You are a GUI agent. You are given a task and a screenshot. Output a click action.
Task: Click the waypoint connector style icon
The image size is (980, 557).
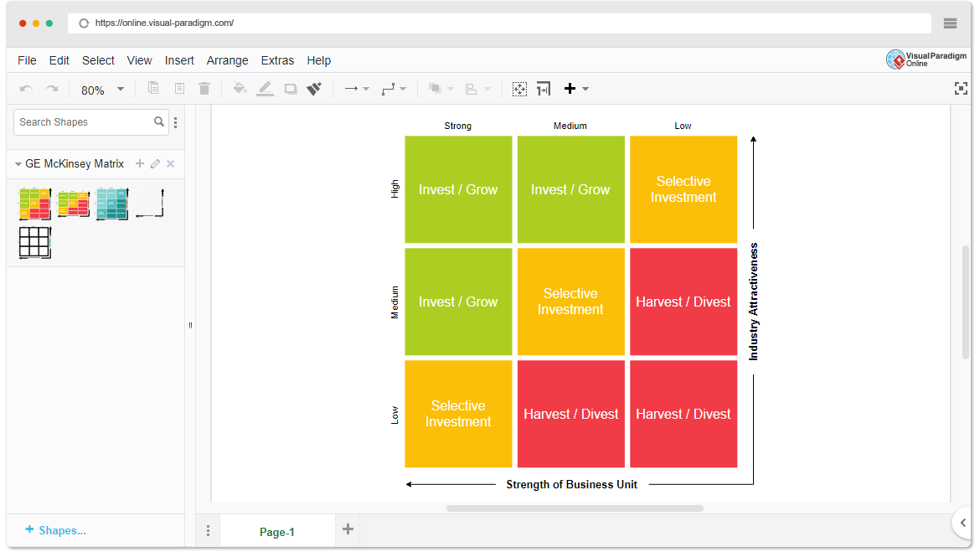tap(388, 89)
